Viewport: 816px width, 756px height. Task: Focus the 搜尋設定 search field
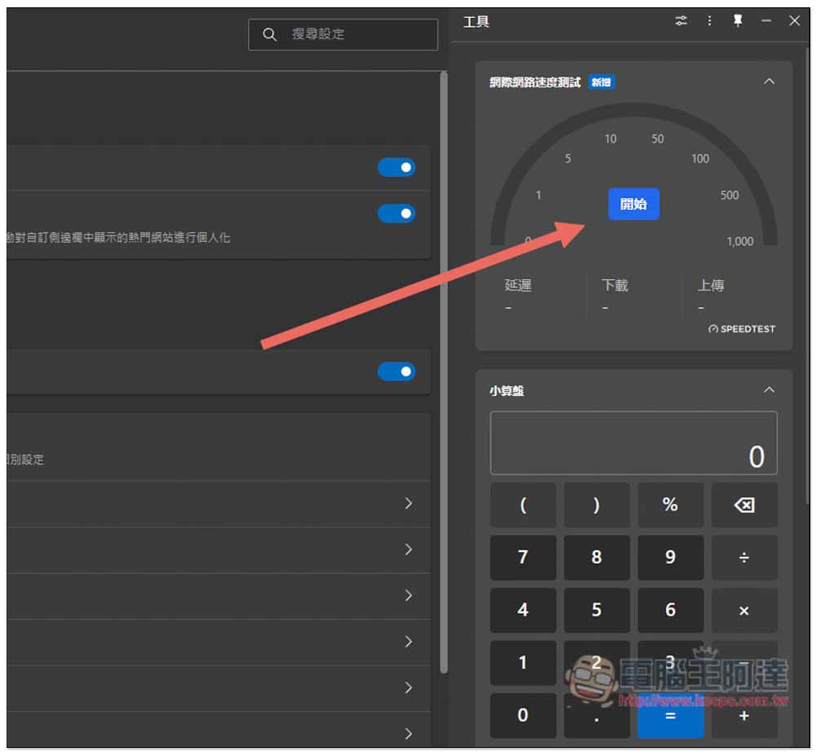tap(343, 34)
